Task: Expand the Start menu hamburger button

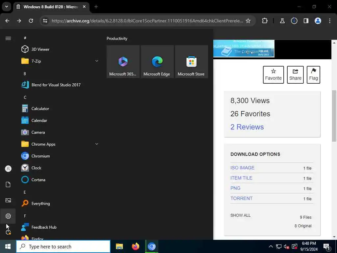Action: [x=8, y=38]
